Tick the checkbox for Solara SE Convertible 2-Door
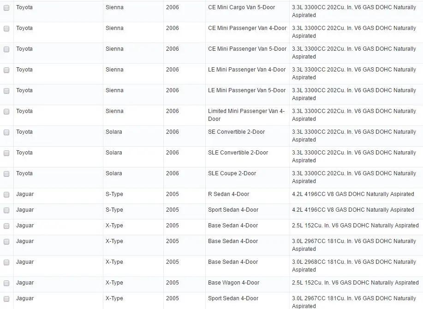 [x=6, y=132]
